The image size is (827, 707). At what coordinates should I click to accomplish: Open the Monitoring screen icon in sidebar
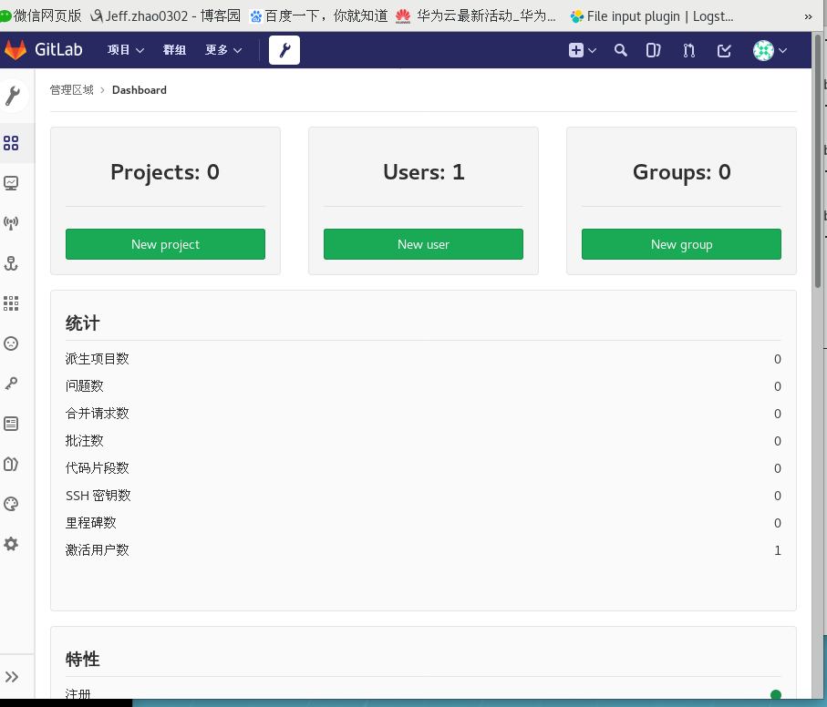click(x=11, y=183)
